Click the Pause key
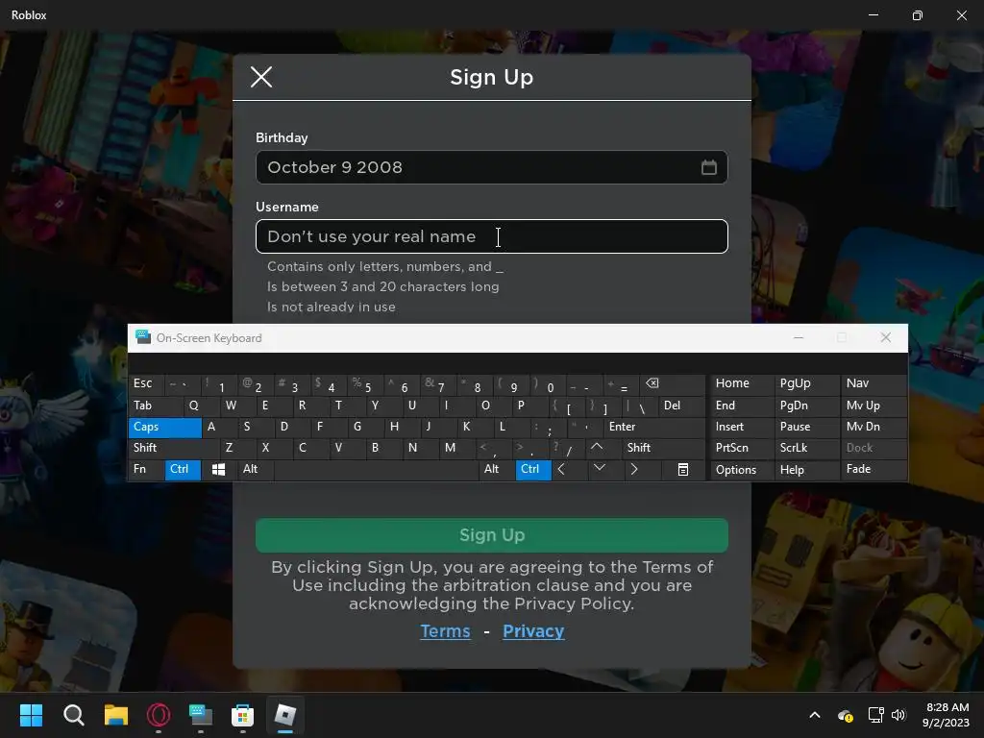The height and width of the screenshot is (738, 984). (x=806, y=427)
